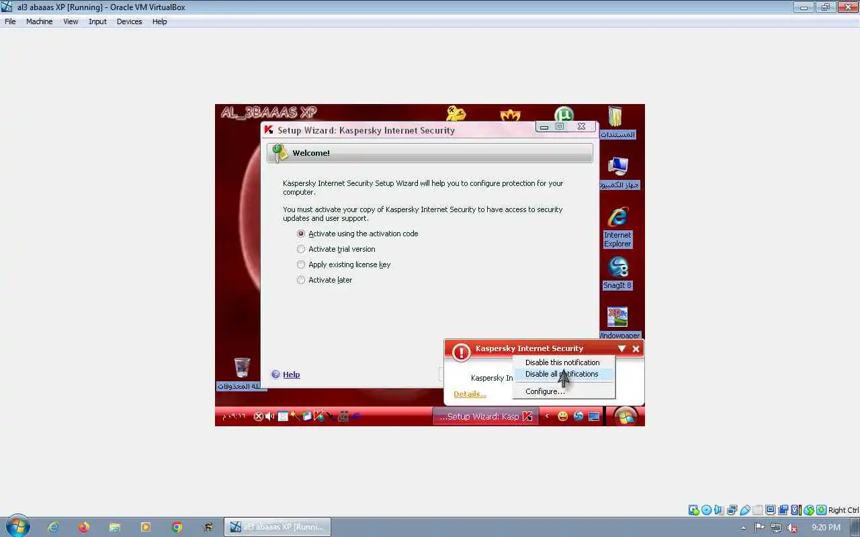Open File Explorer from host taskbar
The image size is (860, 537).
coord(115,527)
